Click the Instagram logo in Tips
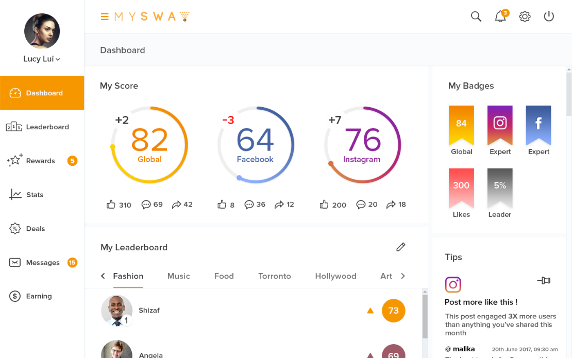Viewport: 572px width, 358px height. (x=453, y=284)
